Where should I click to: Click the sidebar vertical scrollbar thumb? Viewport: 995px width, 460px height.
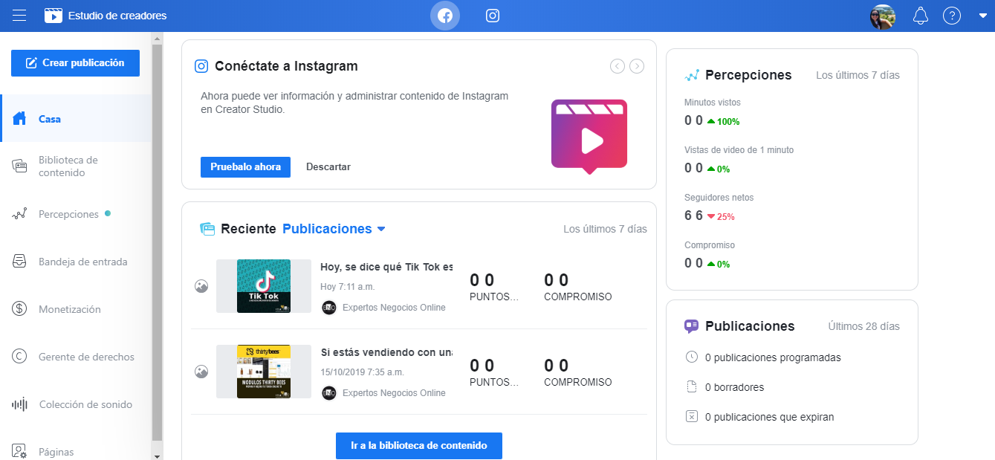(157, 242)
